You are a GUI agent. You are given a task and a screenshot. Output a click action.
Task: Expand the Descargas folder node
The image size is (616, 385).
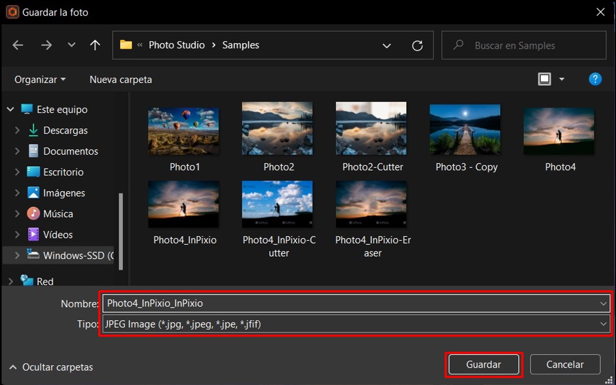point(17,130)
